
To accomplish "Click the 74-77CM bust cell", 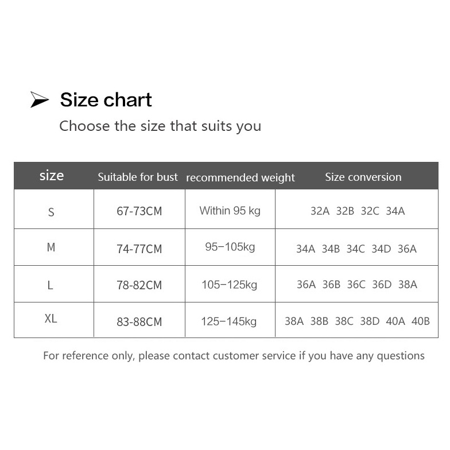I will tap(139, 249).
